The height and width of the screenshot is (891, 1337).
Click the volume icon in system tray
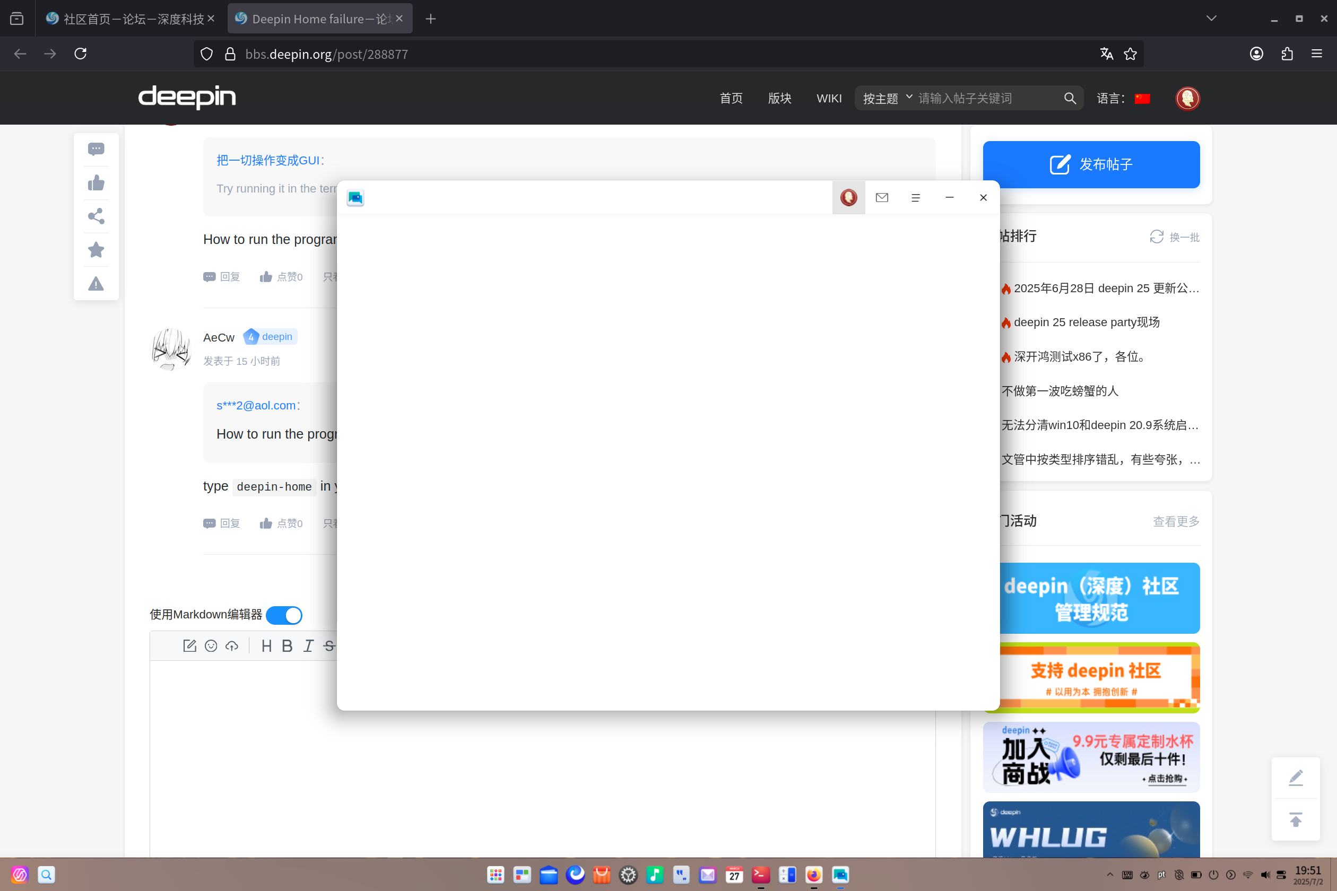point(1265,875)
